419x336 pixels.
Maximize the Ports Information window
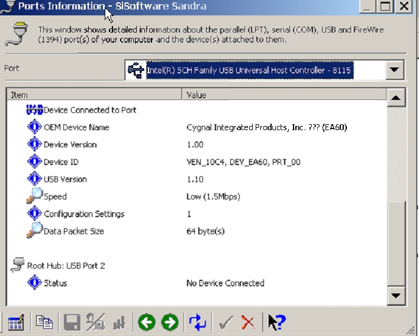coord(385,6)
